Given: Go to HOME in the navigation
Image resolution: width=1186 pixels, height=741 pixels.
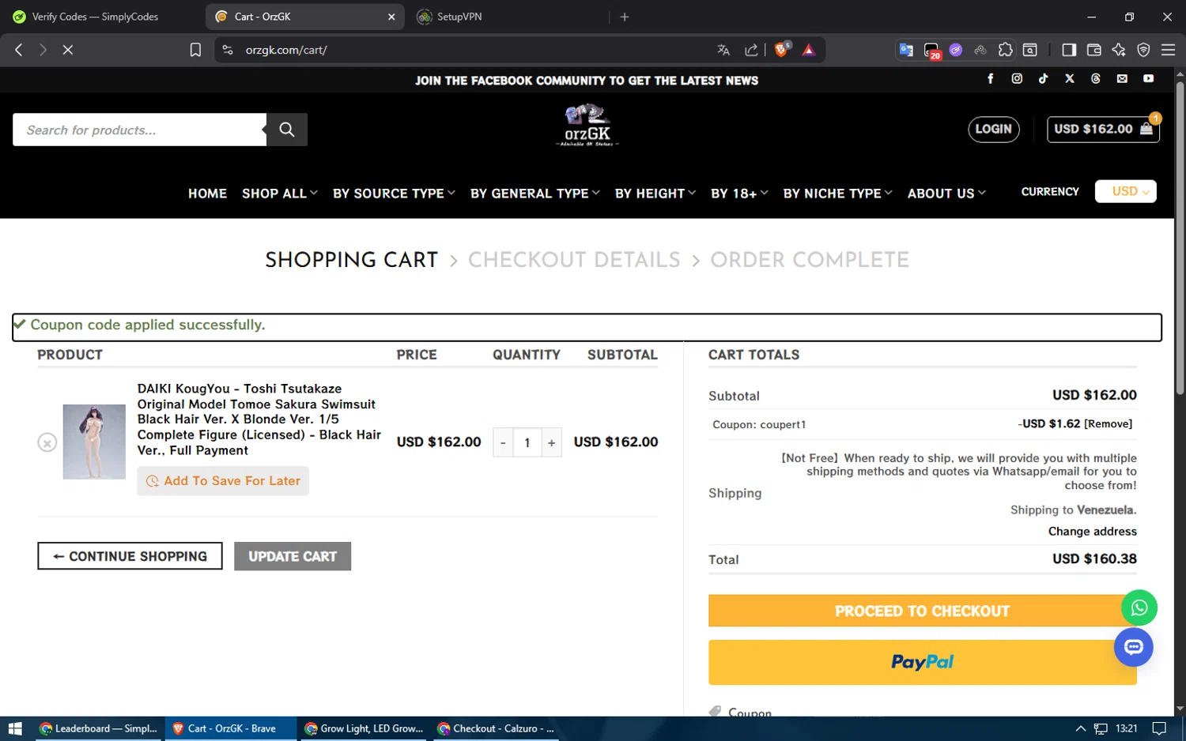Looking at the screenshot, I should pos(207,194).
